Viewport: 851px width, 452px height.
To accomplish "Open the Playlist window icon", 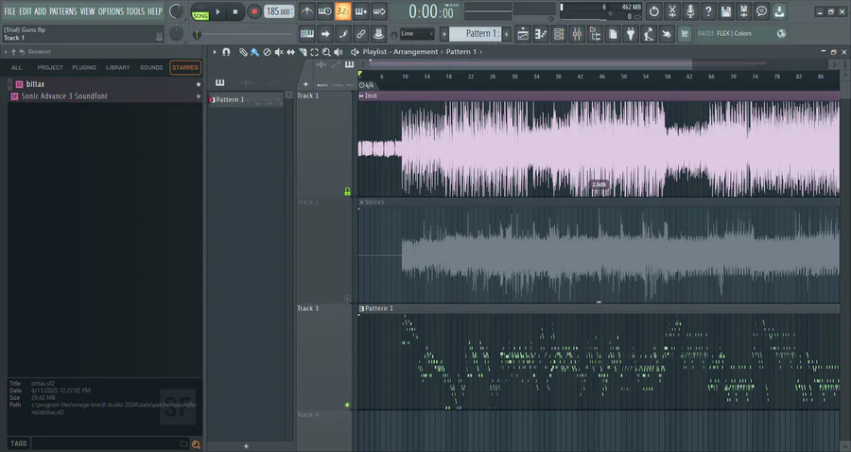I will point(523,34).
